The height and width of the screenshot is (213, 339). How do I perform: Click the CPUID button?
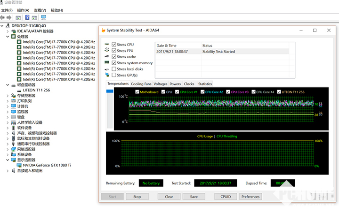click(x=226, y=197)
